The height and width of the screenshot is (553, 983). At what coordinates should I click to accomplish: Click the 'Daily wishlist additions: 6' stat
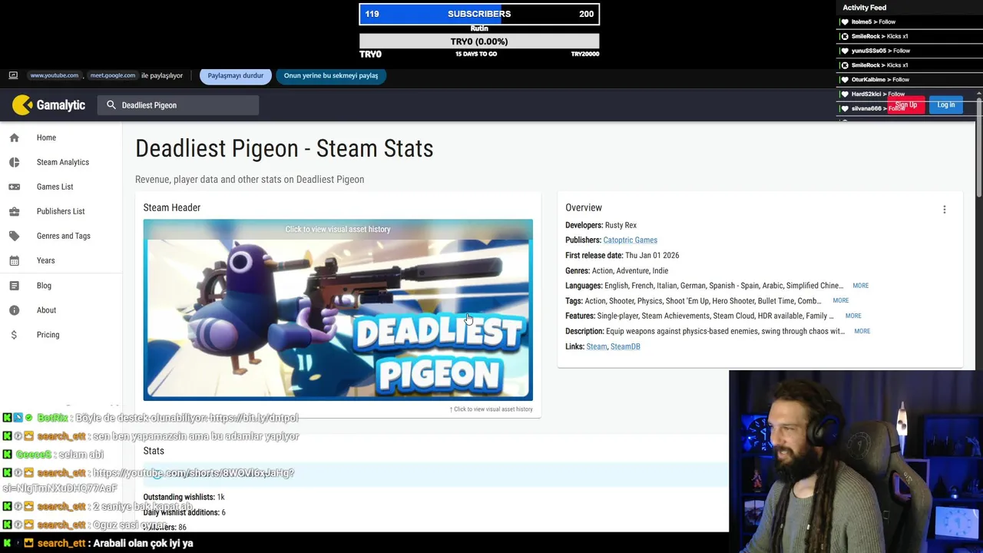pyautogui.click(x=184, y=512)
